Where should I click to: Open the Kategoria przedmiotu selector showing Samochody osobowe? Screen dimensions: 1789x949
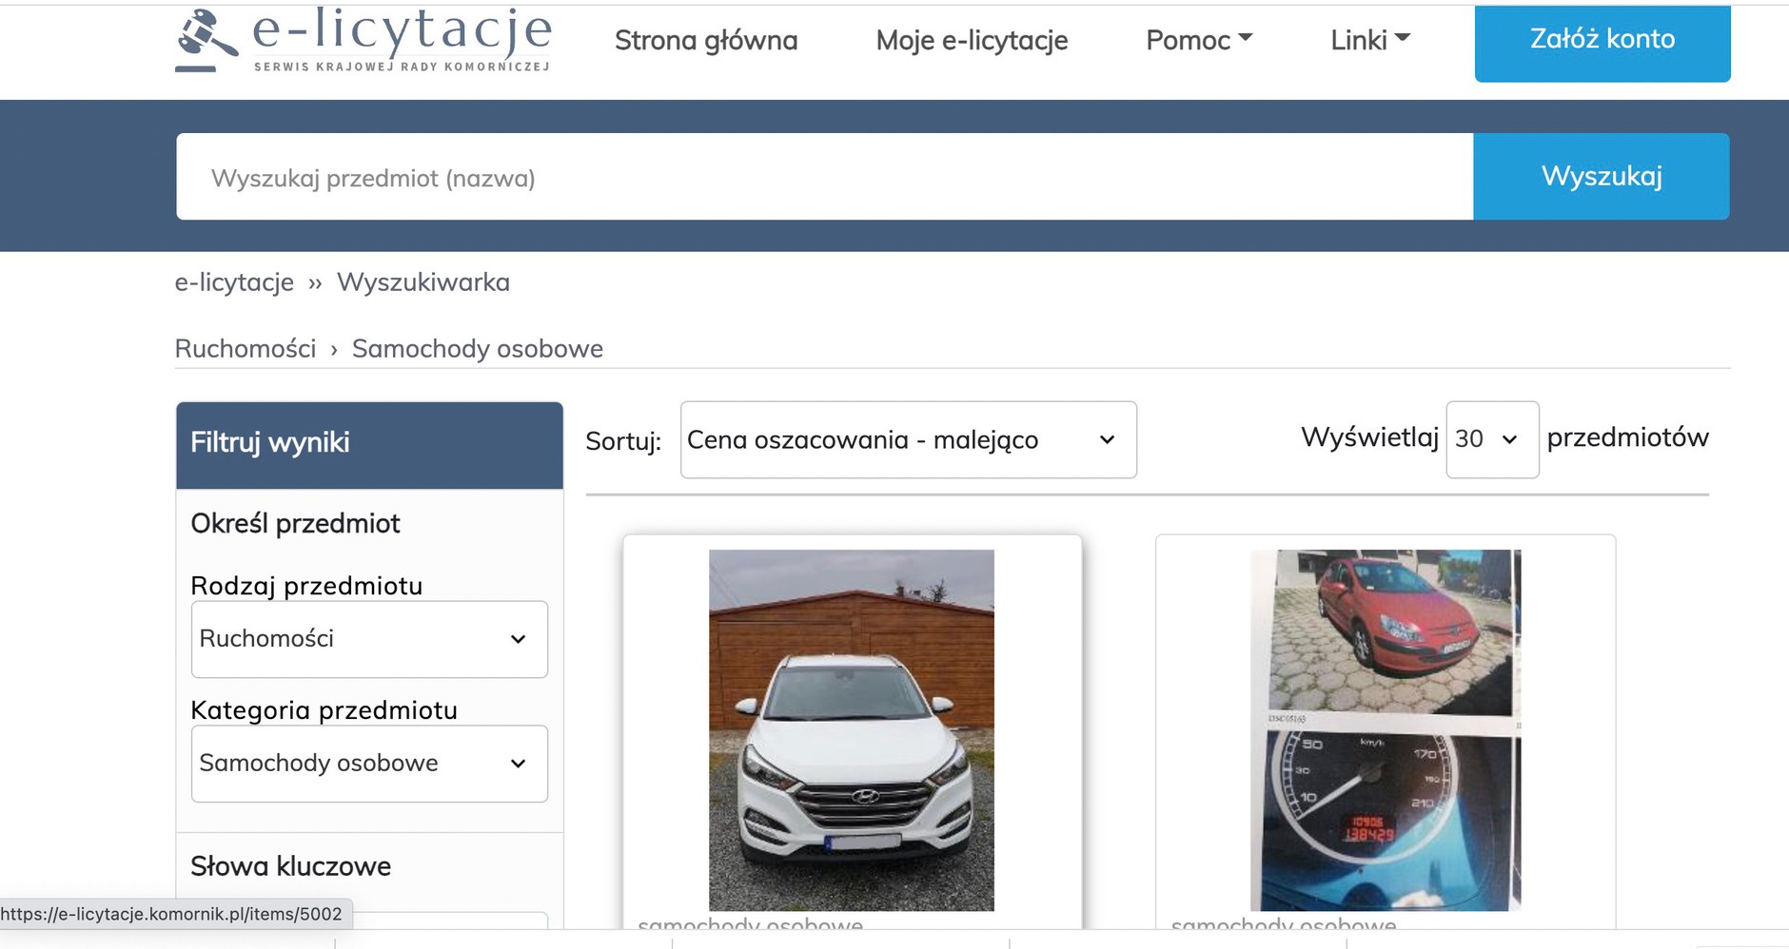point(368,763)
